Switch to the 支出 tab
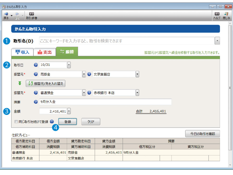Screen dimensions: 233x175 pyautogui.click(x=45, y=52)
